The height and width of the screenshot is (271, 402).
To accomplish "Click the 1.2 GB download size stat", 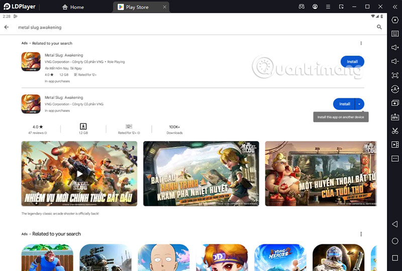I will 83,129.
